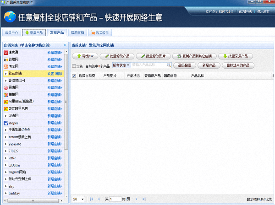This screenshot has width=275, height=205.
Task: Click 删除选中的产品 button
Action: 238,65
